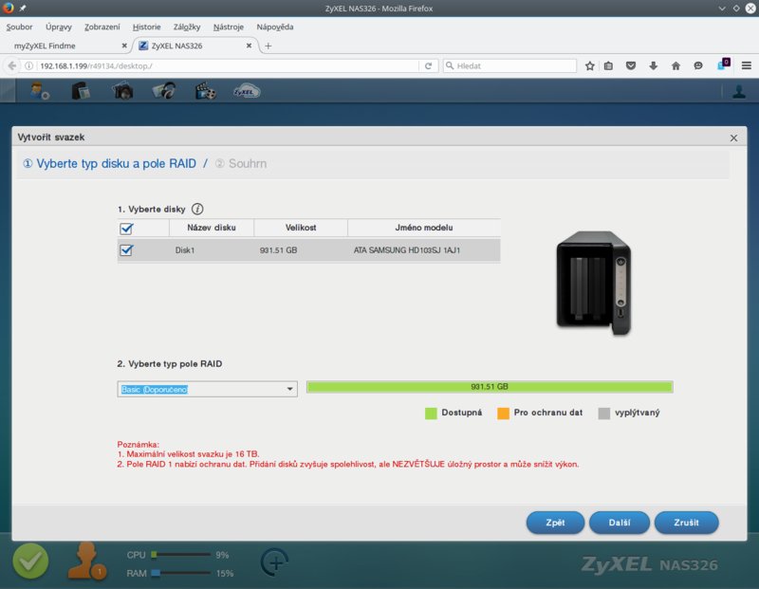Click the Pocket save icon
The height and width of the screenshot is (589, 759).
pyautogui.click(x=631, y=65)
